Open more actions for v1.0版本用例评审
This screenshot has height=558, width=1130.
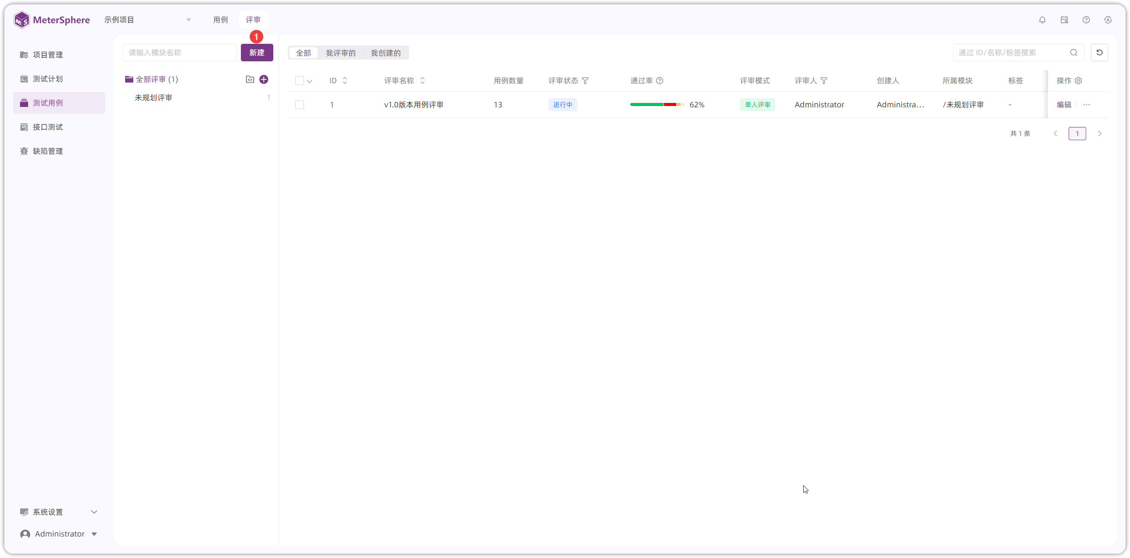click(1087, 105)
